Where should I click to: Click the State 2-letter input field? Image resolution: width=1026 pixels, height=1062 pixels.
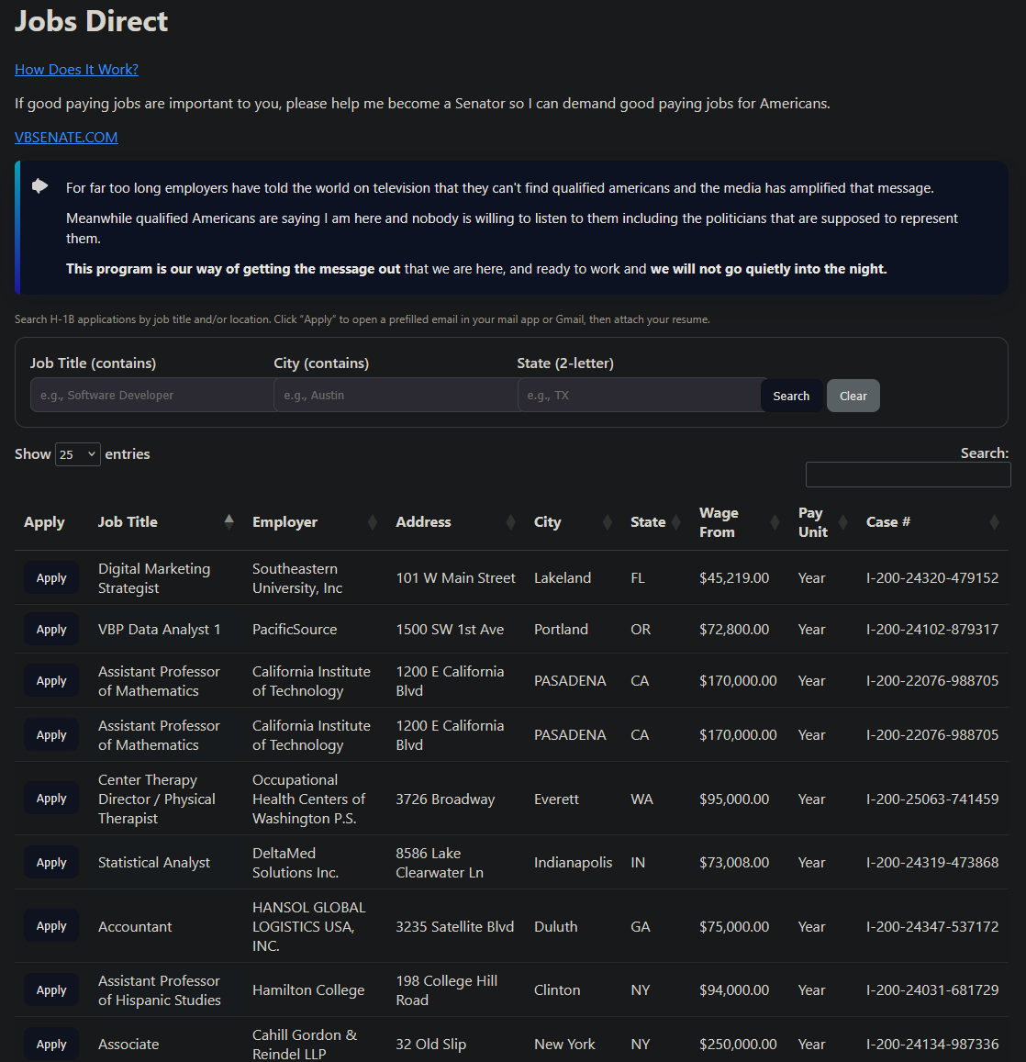pyautogui.click(x=640, y=395)
